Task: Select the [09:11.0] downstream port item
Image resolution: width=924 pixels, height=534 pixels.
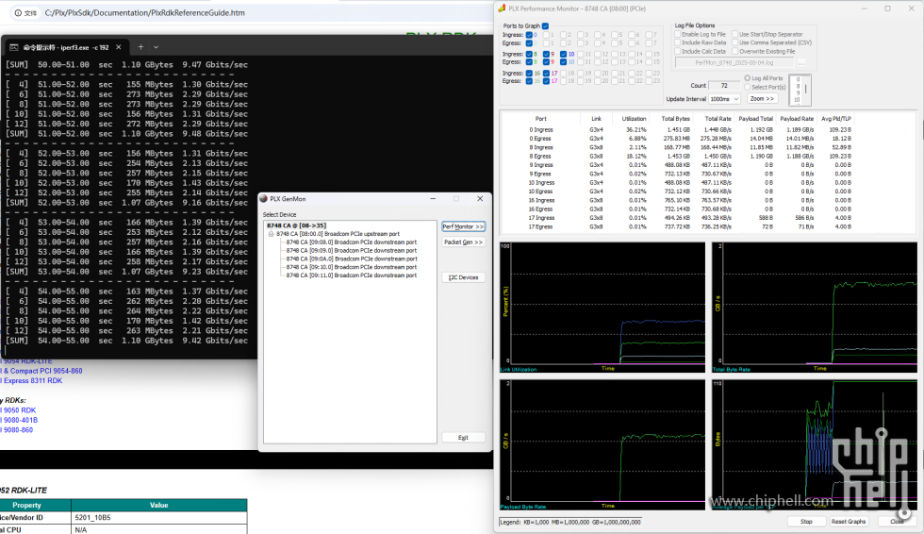Action: click(x=351, y=275)
